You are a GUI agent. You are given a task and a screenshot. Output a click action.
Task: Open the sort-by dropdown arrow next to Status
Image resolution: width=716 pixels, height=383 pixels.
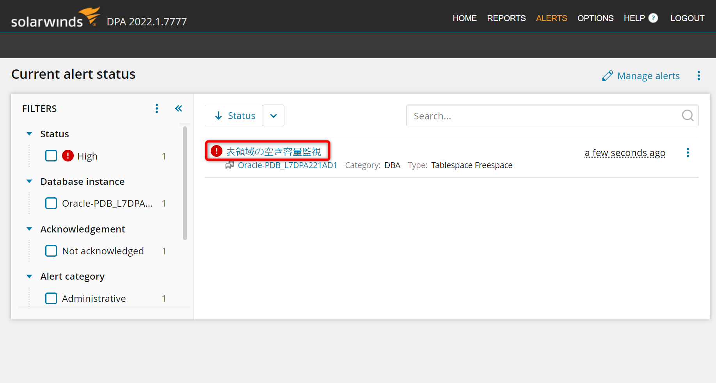coord(274,115)
